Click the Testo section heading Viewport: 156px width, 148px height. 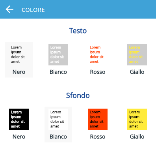(78, 31)
